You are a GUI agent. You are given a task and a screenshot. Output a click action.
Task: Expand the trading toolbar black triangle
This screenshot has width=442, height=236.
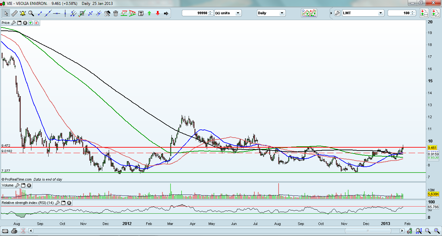pyautogui.click(x=331, y=13)
